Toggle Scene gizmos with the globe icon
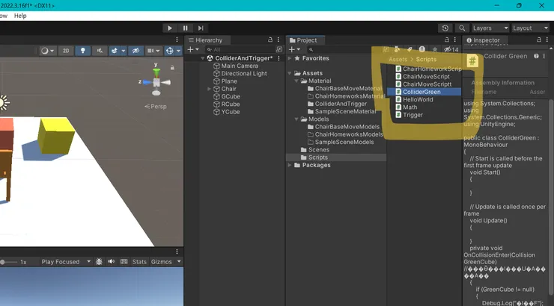The width and height of the screenshot is (554, 306). point(170,51)
